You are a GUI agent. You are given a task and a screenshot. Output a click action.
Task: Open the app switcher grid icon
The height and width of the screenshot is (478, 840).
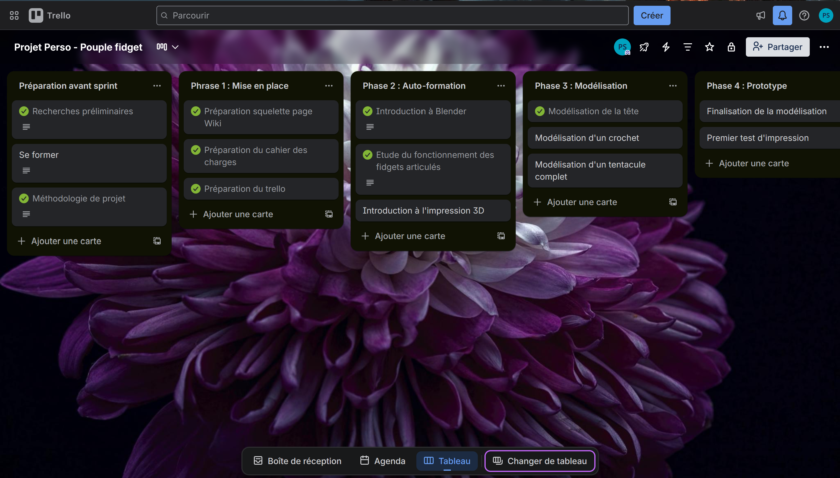14,15
